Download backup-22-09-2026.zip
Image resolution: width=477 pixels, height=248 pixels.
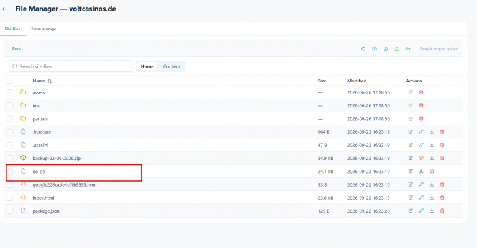(432, 158)
